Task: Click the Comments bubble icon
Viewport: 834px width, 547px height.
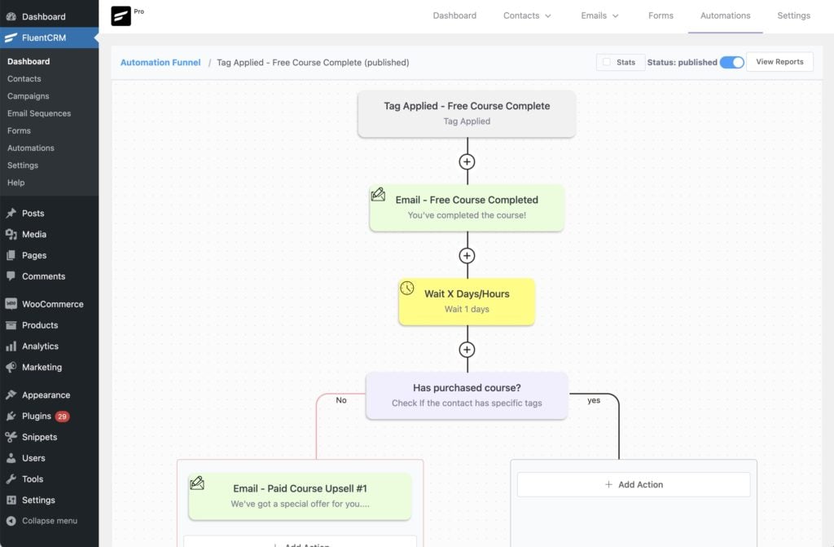Action: coord(11,276)
